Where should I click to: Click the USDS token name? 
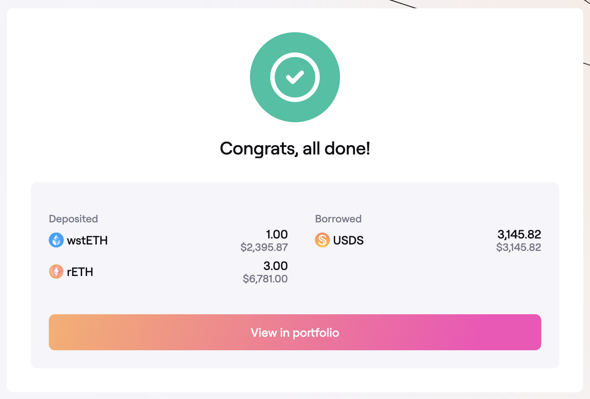click(348, 240)
